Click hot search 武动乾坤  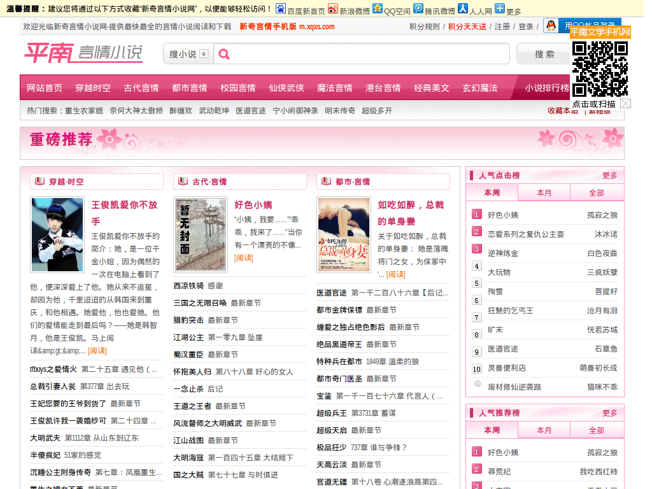click(x=214, y=111)
